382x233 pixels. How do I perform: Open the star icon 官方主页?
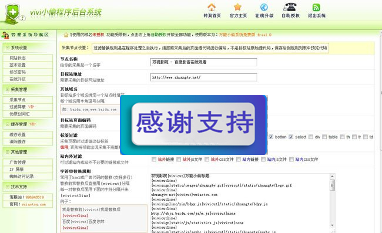(x=237, y=7)
